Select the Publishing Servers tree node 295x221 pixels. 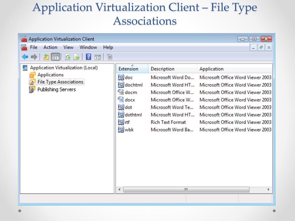57,89
